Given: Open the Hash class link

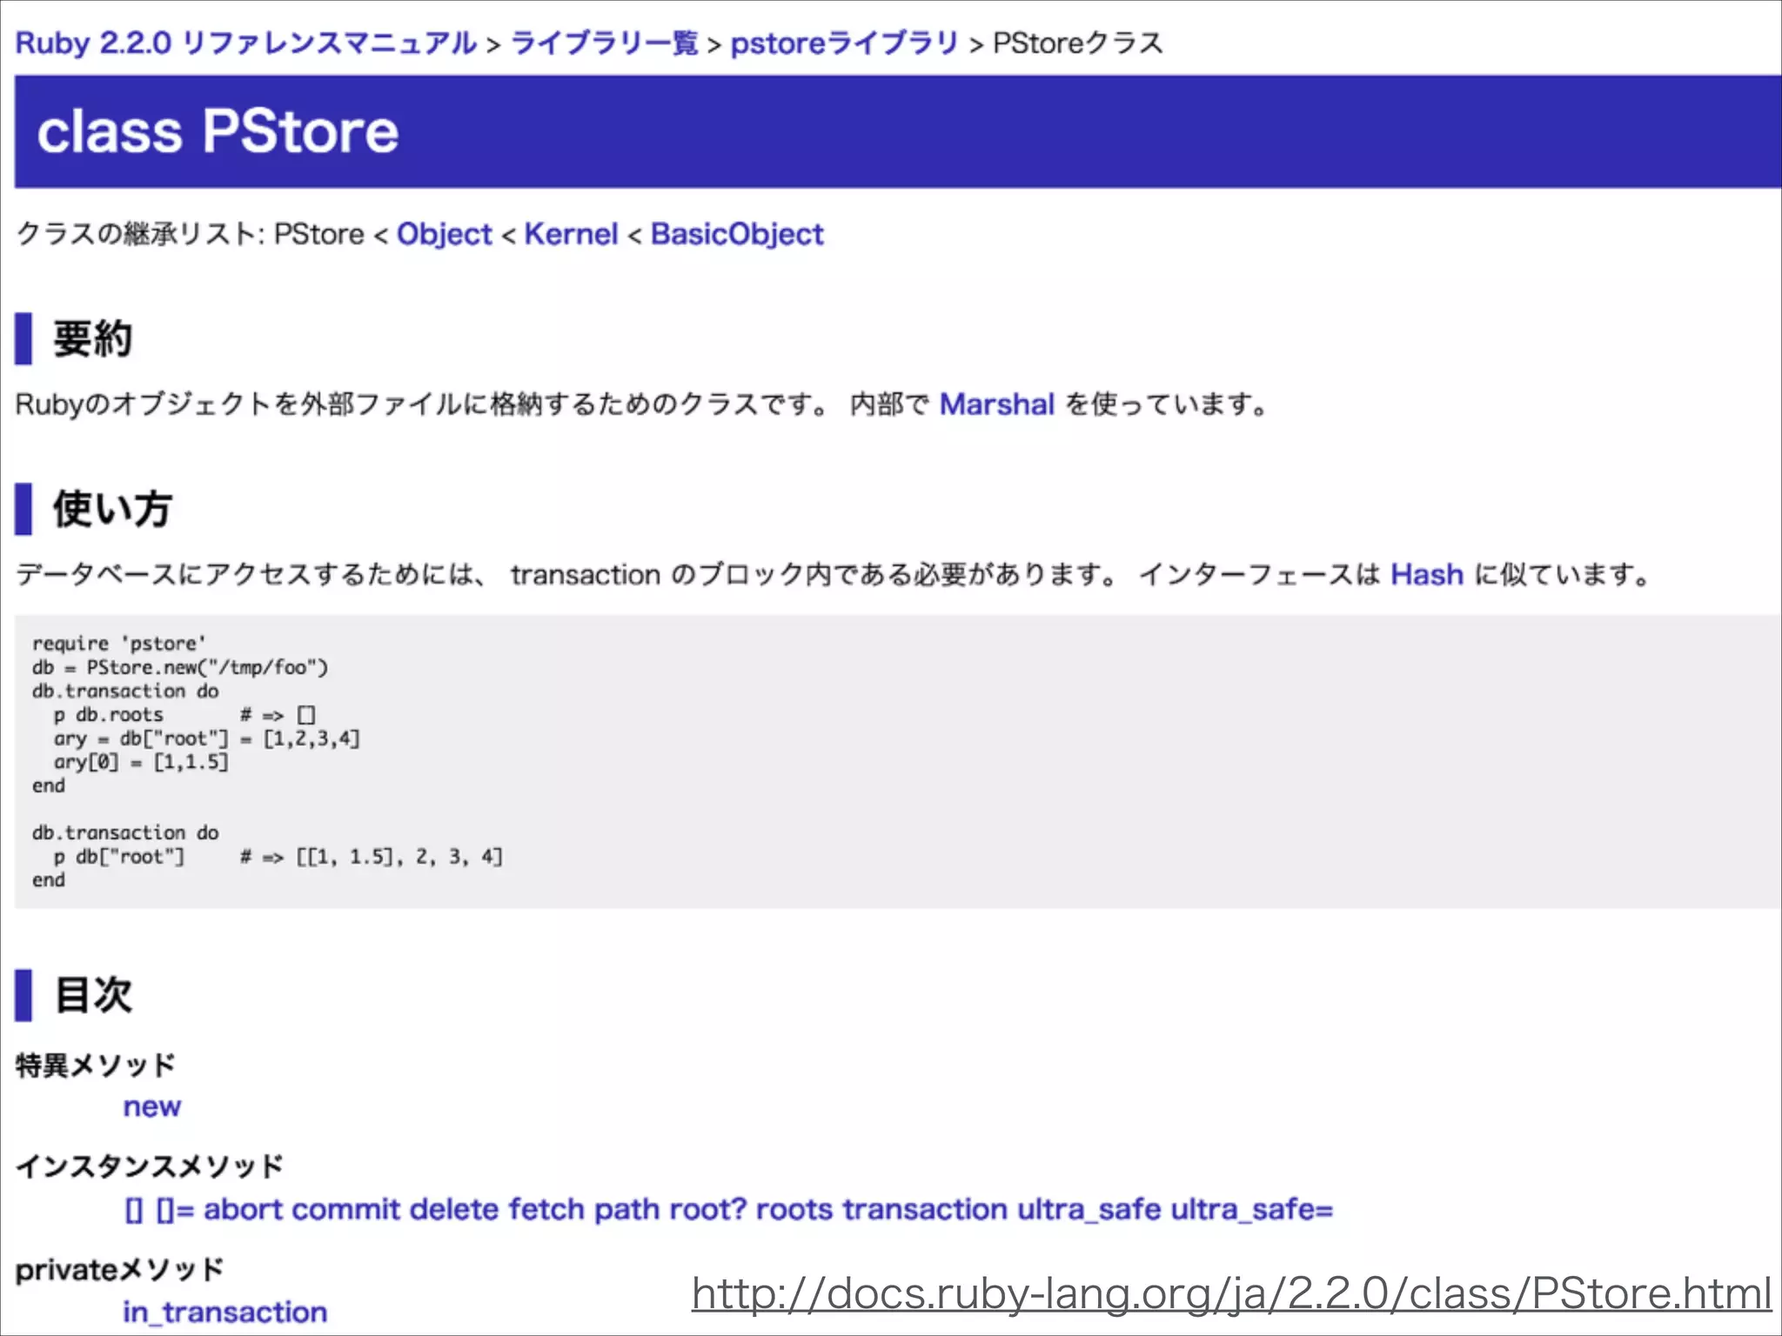Looking at the screenshot, I should [1427, 575].
